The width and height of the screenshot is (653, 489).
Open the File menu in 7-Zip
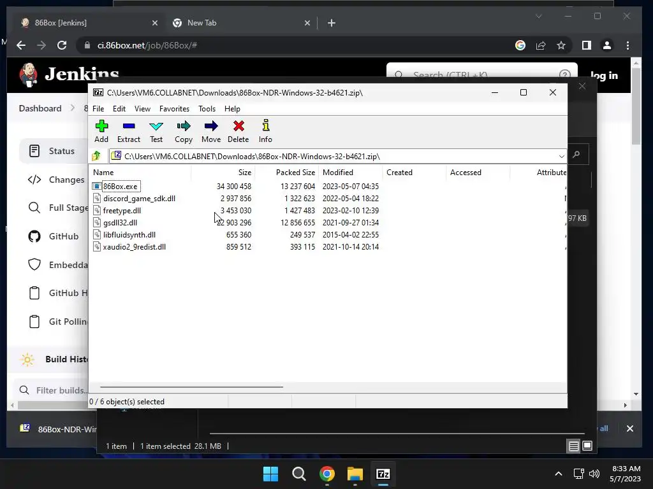(98, 108)
